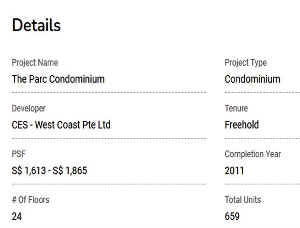The height and width of the screenshot is (228, 300).
Task: Click dashed divider below CES - West Coast
Action: [109, 138]
